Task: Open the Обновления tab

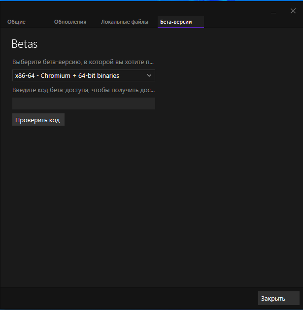Action: coord(70,22)
